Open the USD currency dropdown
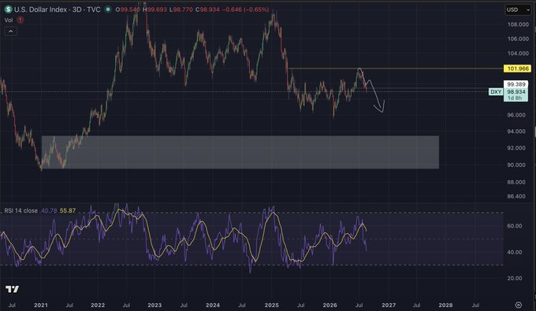Image resolution: width=536 pixels, height=311 pixels. tap(518, 10)
